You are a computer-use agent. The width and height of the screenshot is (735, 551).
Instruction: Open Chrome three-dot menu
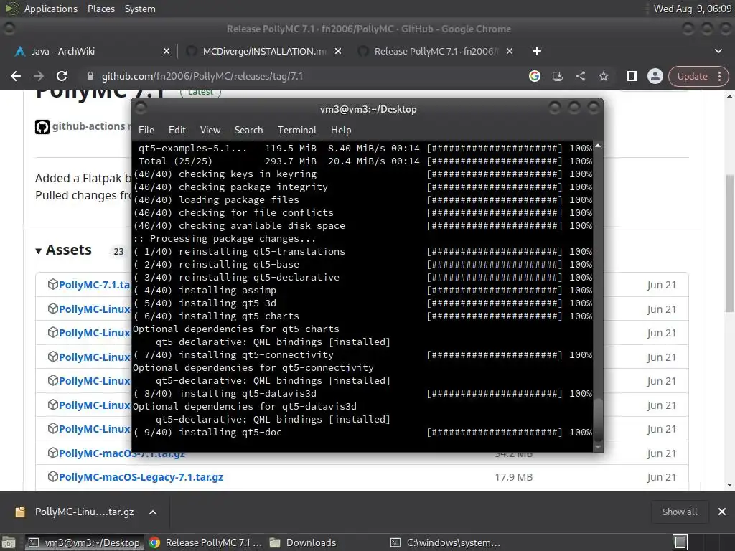(719, 76)
